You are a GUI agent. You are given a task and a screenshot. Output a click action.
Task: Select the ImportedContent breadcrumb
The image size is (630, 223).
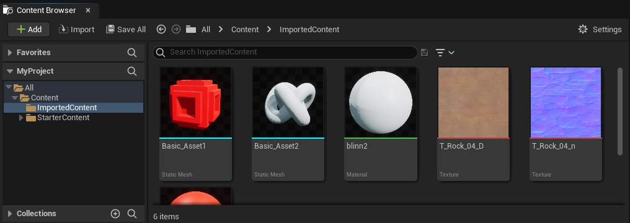[309, 29]
